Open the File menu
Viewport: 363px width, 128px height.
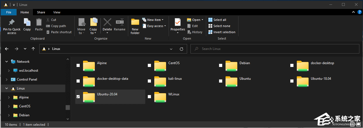click(9, 12)
